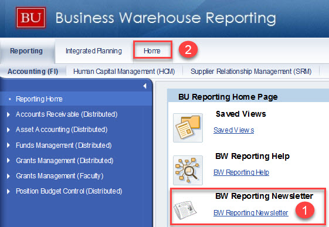Click the Saved Views section heading
329x227 pixels.
pos(241,114)
